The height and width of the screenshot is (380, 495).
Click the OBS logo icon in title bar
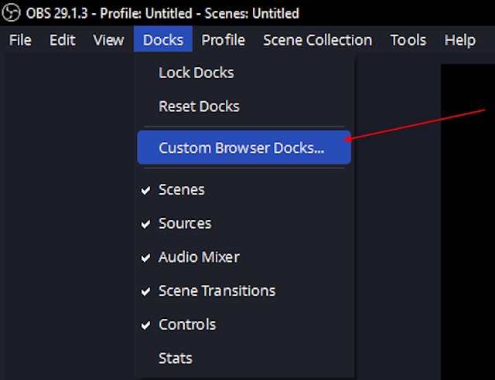tap(12, 14)
